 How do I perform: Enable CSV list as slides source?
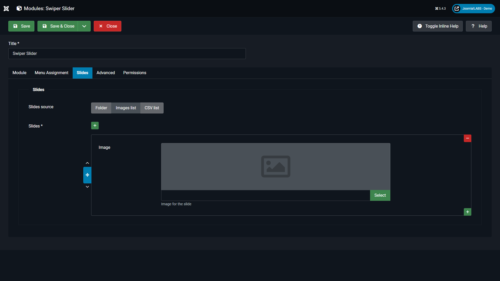[x=152, y=108]
